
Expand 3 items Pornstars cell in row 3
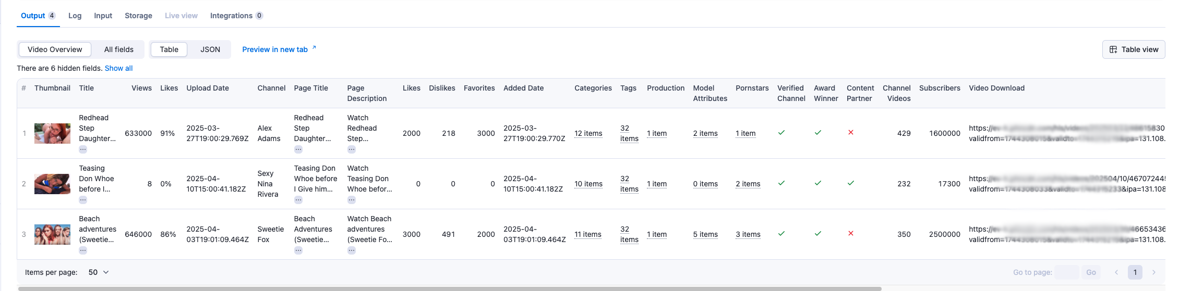click(748, 234)
